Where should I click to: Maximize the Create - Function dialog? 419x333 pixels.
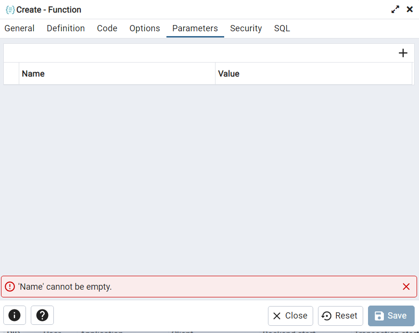tap(395, 10)
